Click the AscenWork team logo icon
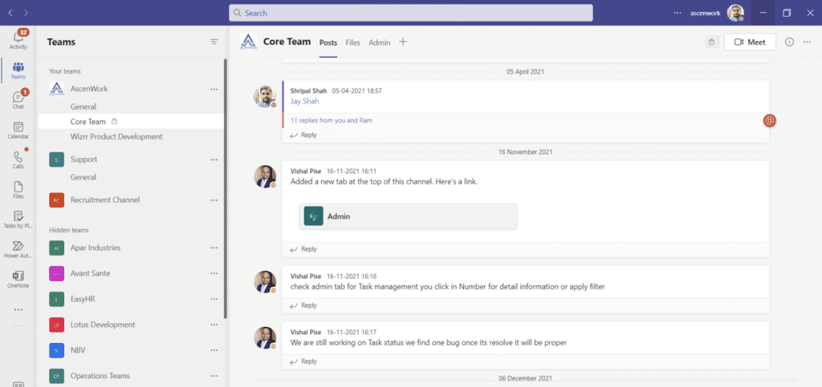The height and width of the screenshot is (387, 822). pos(57,89)
